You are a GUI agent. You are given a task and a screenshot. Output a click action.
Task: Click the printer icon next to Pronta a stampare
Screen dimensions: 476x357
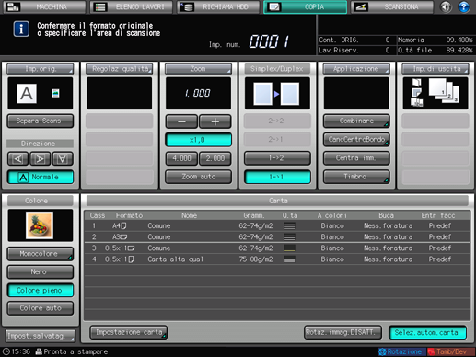click(x=39, y=351)
